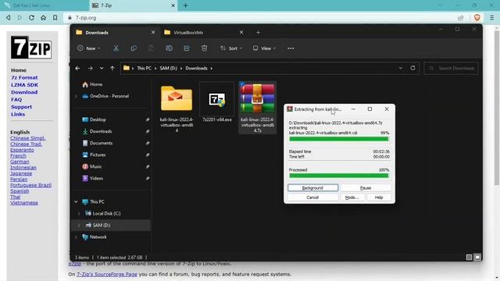Go back in File Explorer
Image resolution: width=500 pixels, height=281 pixels.
tap(77, 68)
